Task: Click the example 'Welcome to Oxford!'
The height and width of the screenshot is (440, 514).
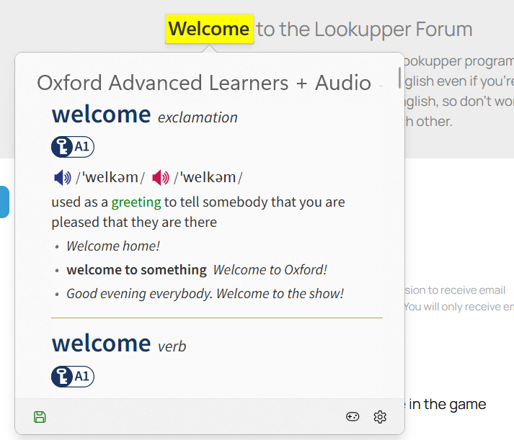Action: coord(270,270)
